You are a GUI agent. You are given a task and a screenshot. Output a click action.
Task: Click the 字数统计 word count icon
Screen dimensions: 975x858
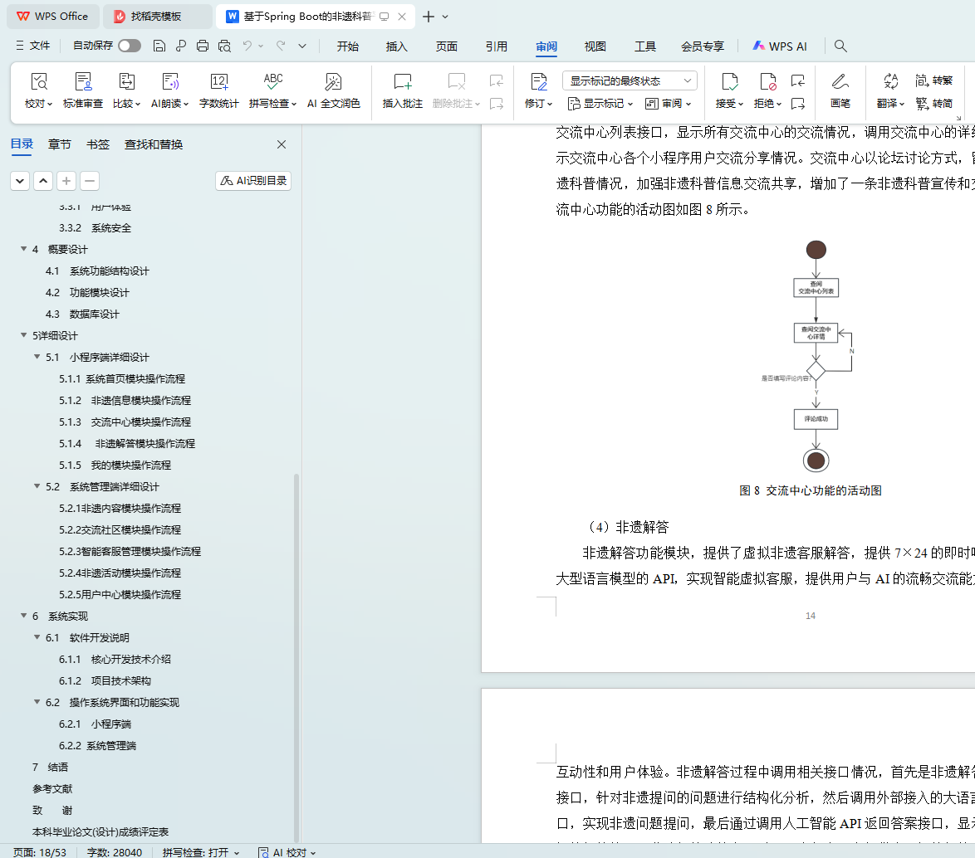tap(218, 90)
